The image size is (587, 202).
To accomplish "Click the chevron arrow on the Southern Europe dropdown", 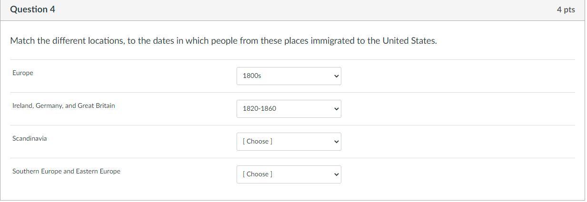I will point(336,174).
